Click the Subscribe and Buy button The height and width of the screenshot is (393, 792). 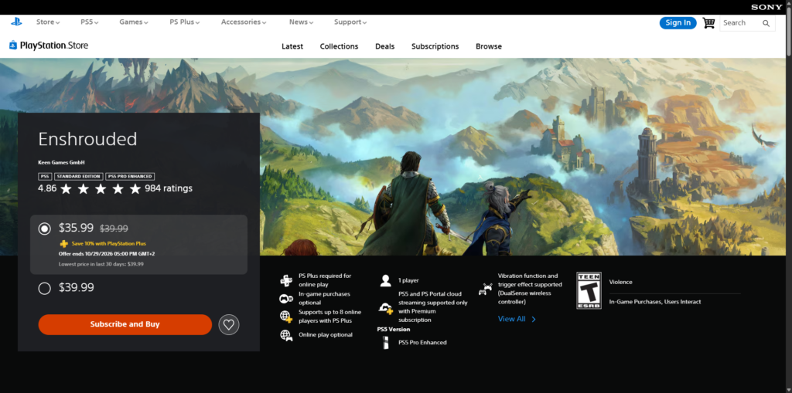click(x=125, y=324)
